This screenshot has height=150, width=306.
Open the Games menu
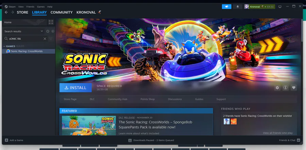pyautogui.click(x=41, y=7)
